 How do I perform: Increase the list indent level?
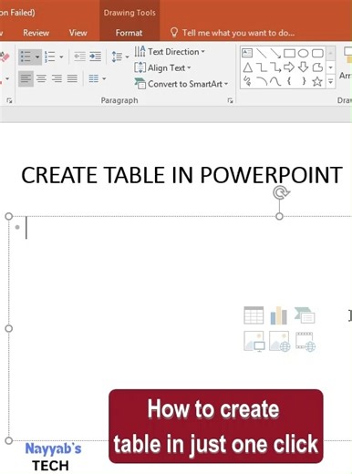(x=95, y=57)
